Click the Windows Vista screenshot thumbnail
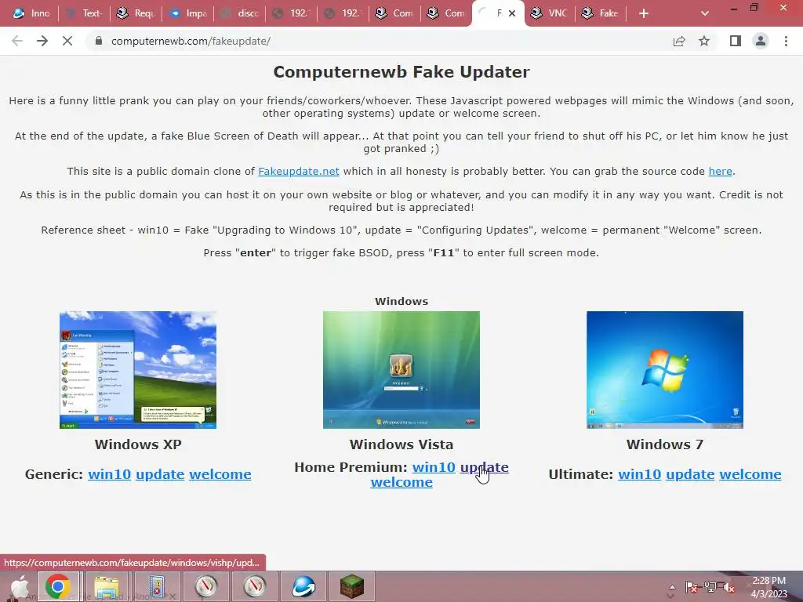The height and width of the screenshot is (602, 803). 401,370
